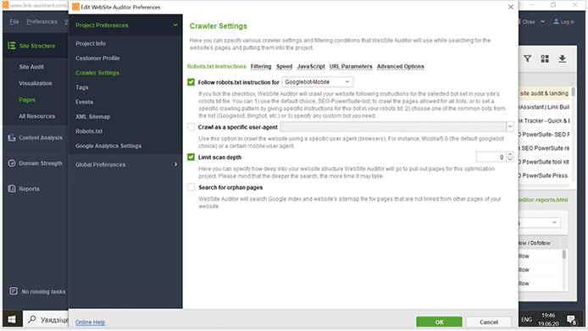This screenshot has height=331, width=588.
Task: Click the Cancel button
Action: tap(489, 322)
